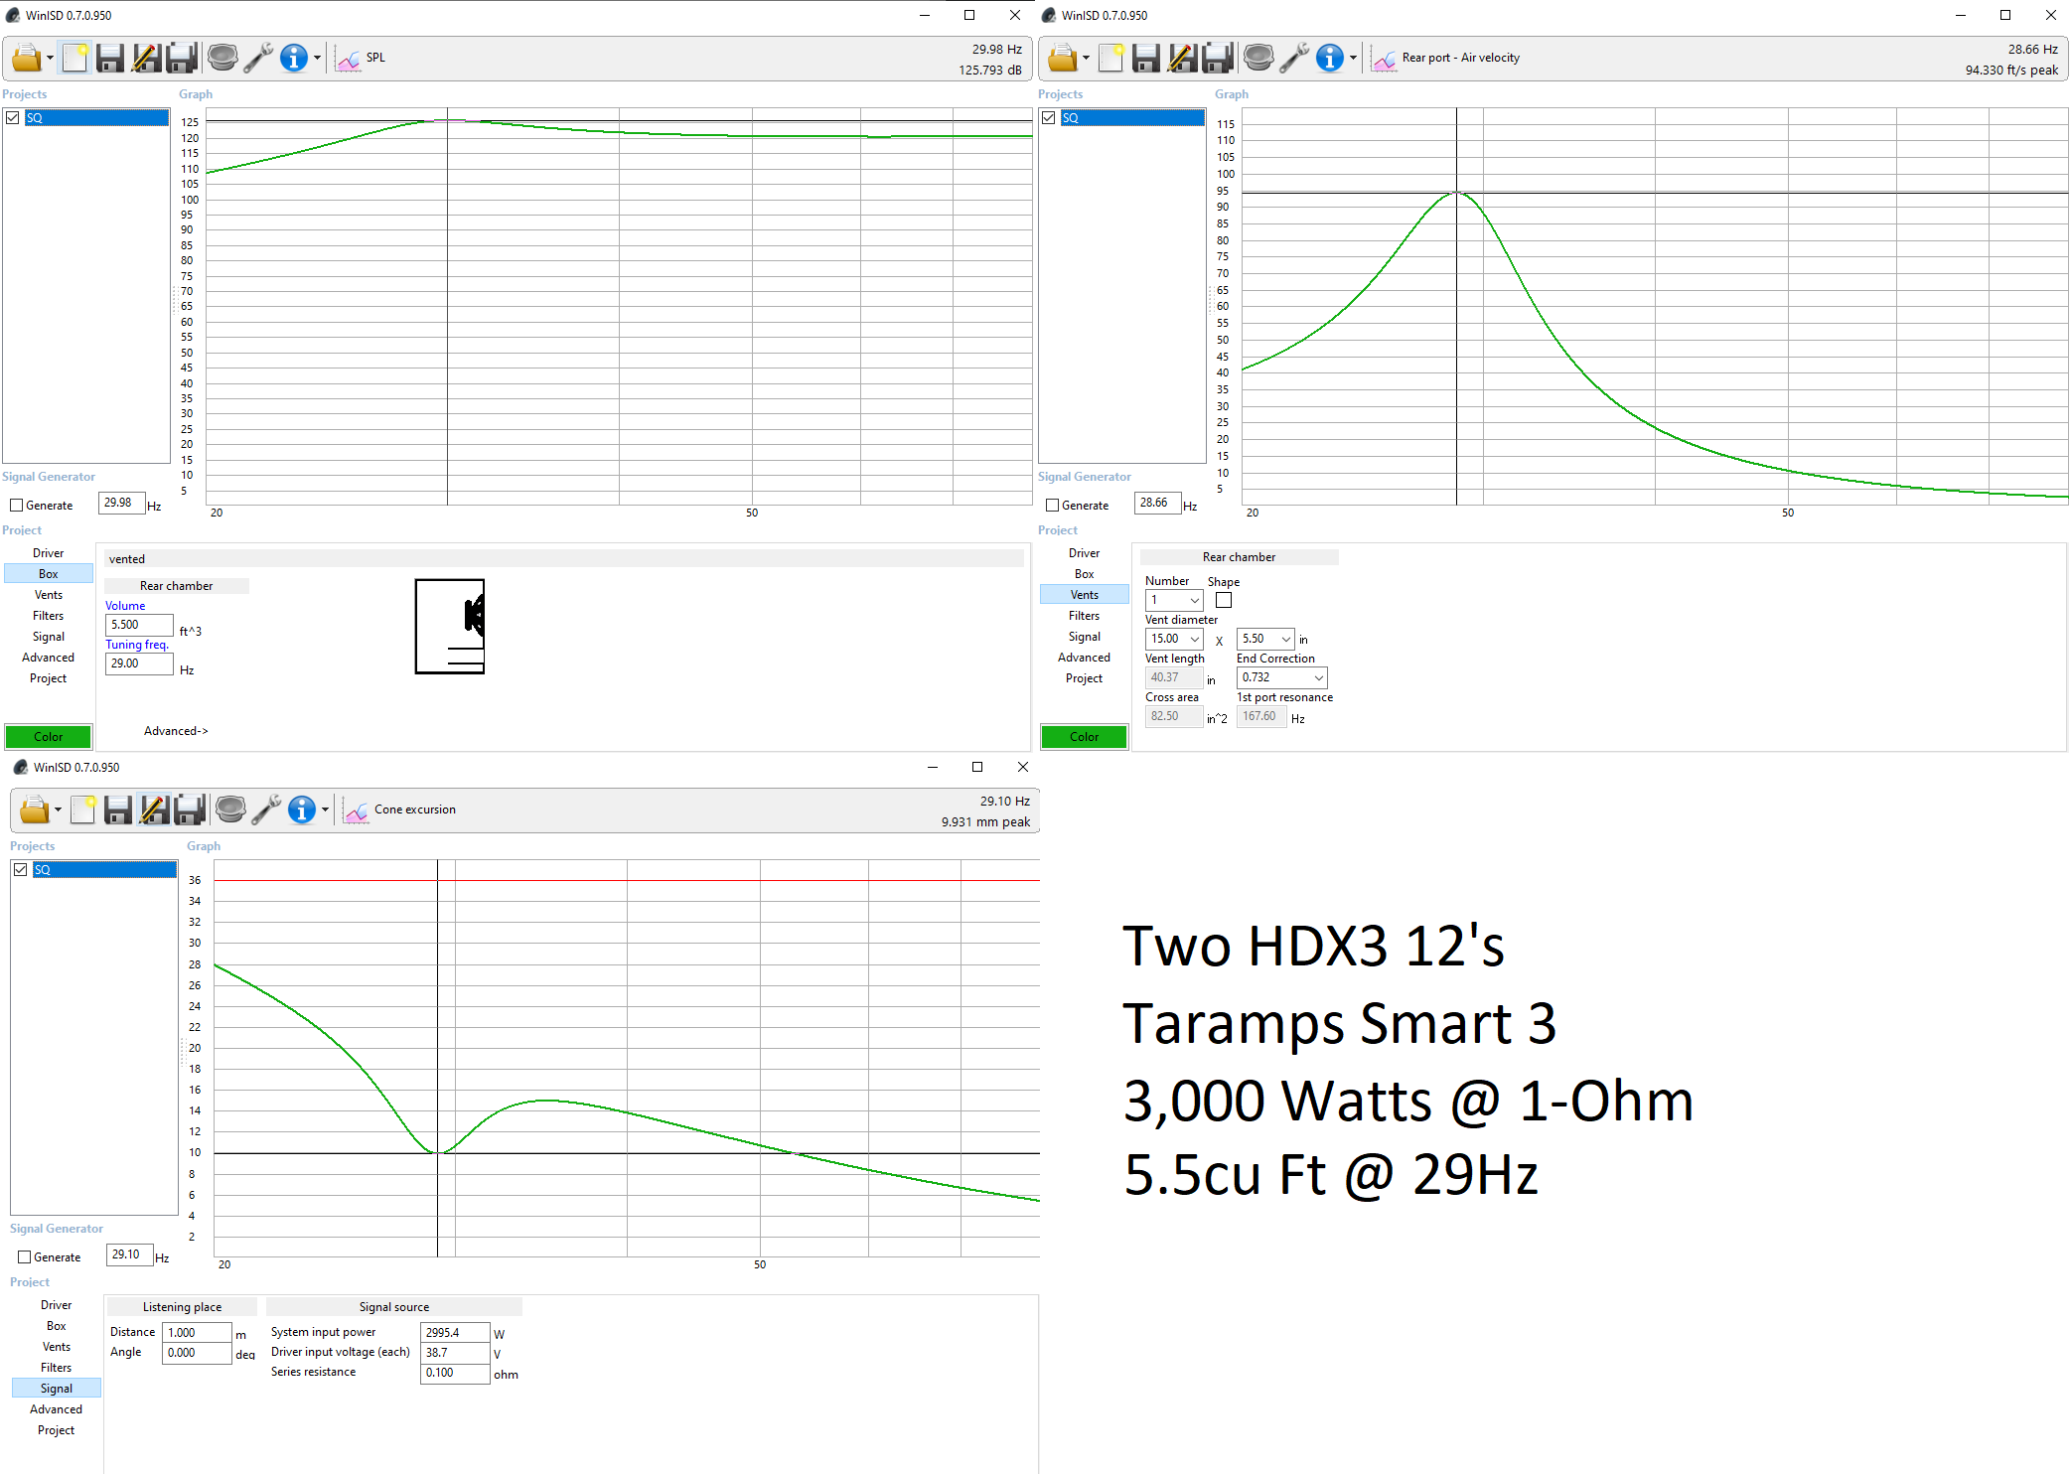Create new project in SPL window

(x=75, y=58)
